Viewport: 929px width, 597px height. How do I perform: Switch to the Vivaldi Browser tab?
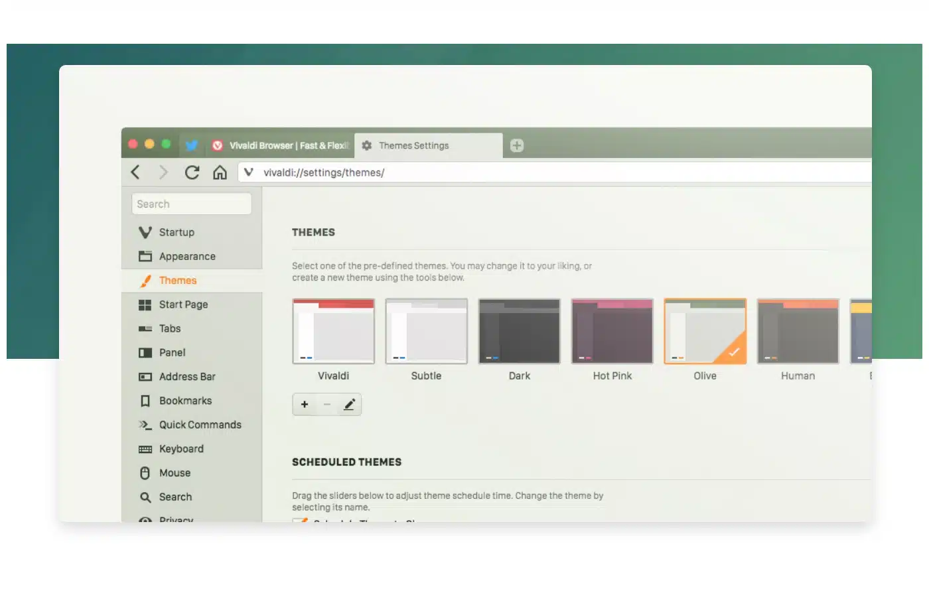(279, 145)
